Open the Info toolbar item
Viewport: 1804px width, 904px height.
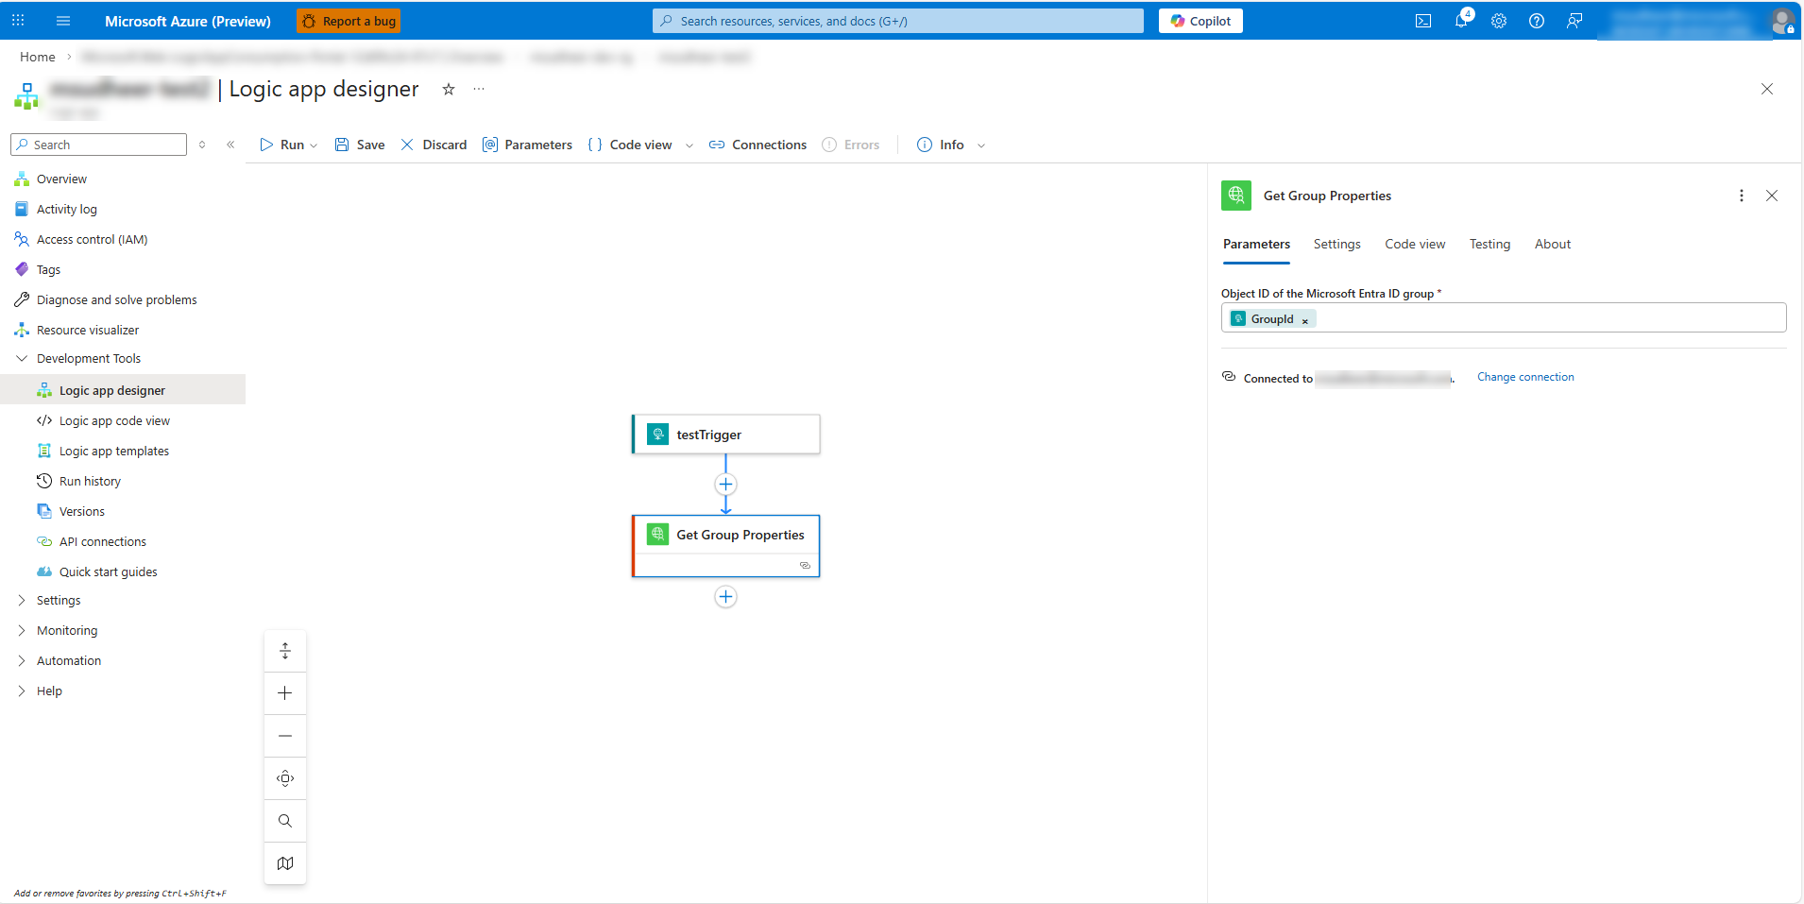941,145
